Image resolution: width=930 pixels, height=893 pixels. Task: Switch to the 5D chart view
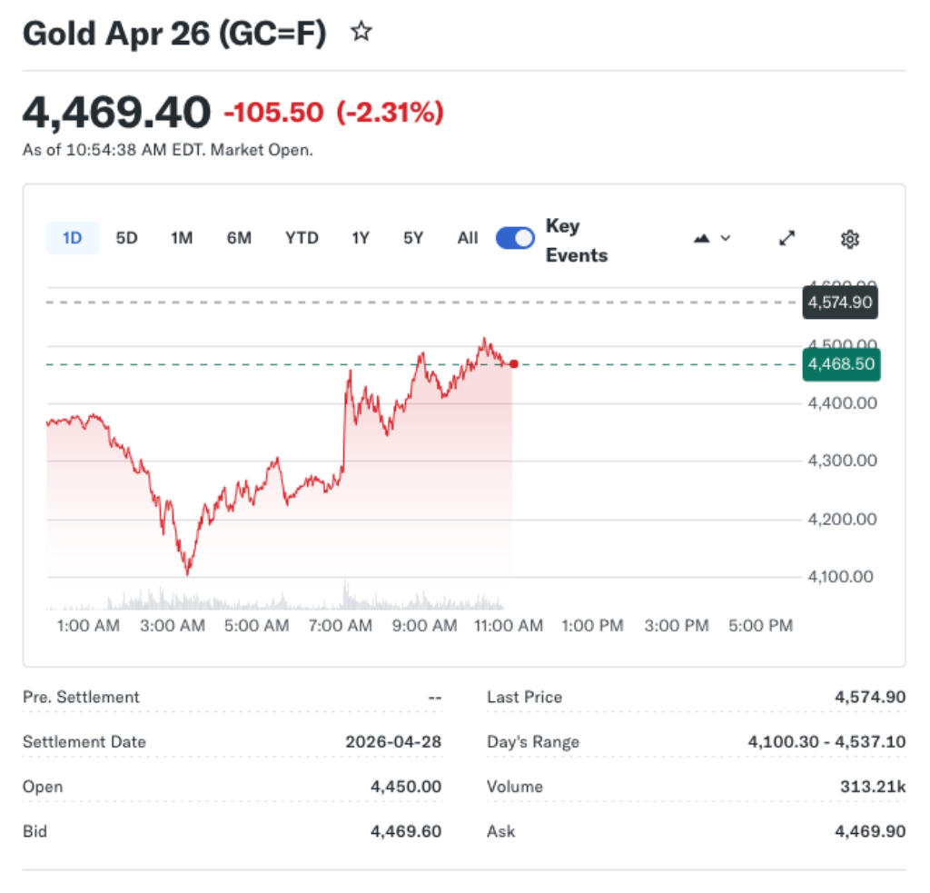coord(126,237)
